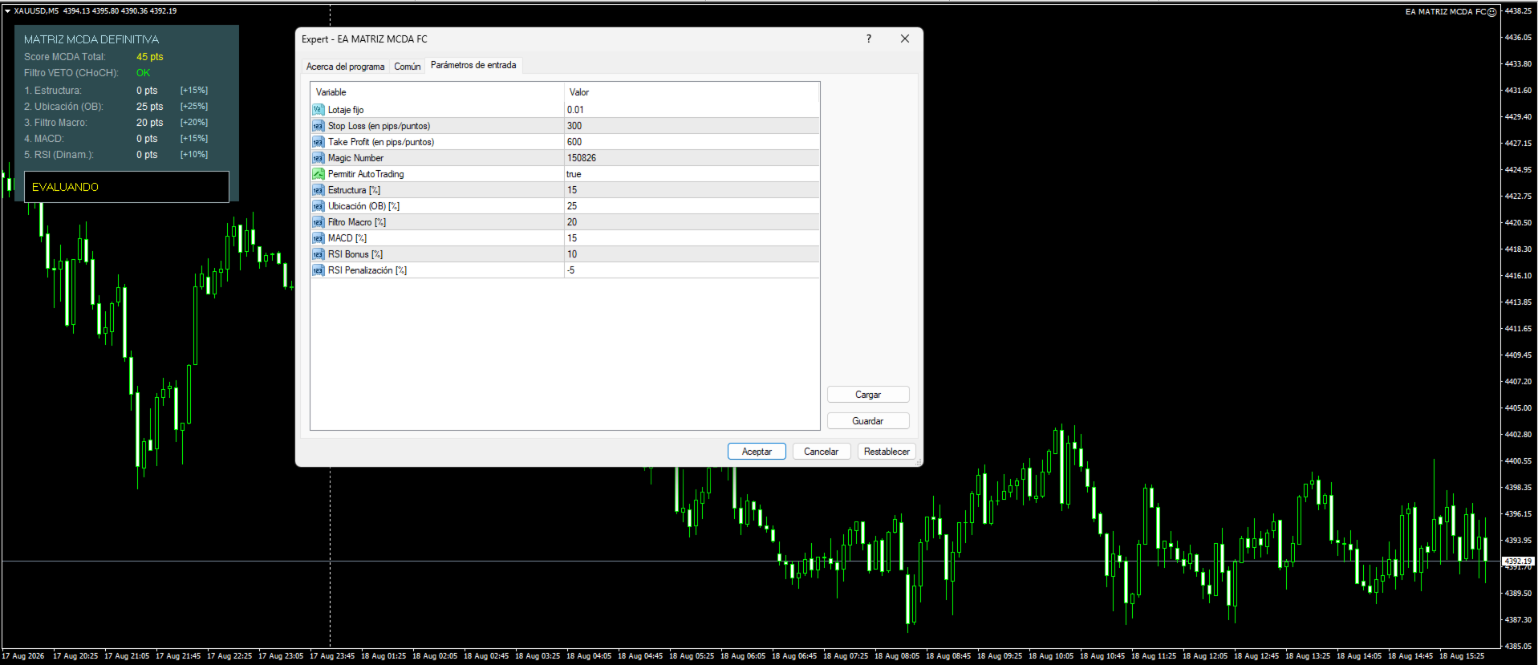The width and height of the screenshot is (1538, 665).
Task: Select the Lotaje fijo variable name
Action: coord(346,110)
